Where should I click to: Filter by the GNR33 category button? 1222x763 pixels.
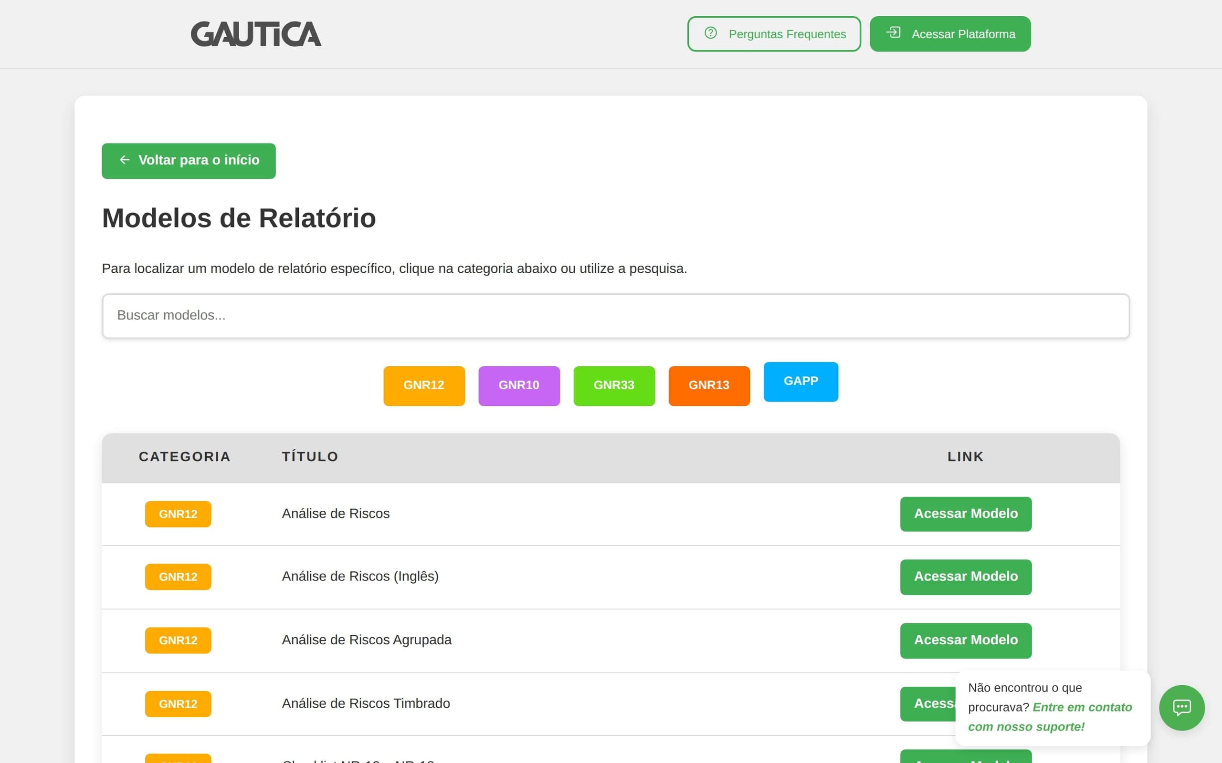pyautogui.click(x=614, y=385)
